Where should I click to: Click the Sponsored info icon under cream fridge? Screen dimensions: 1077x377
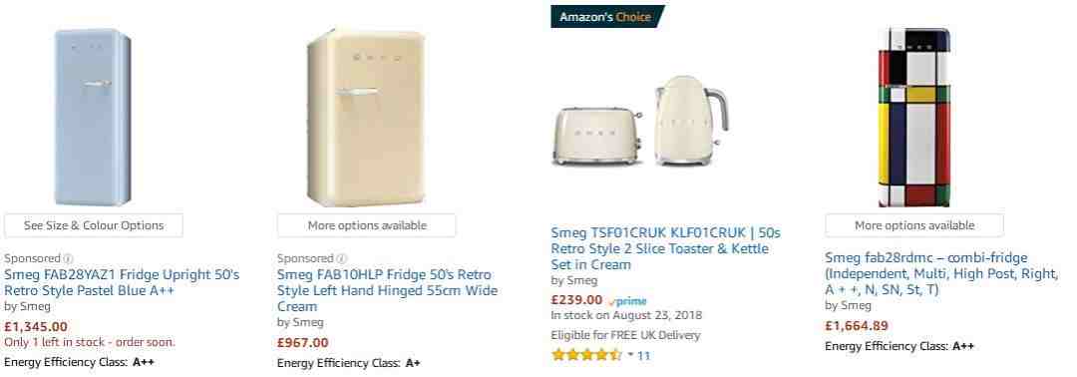341,259
